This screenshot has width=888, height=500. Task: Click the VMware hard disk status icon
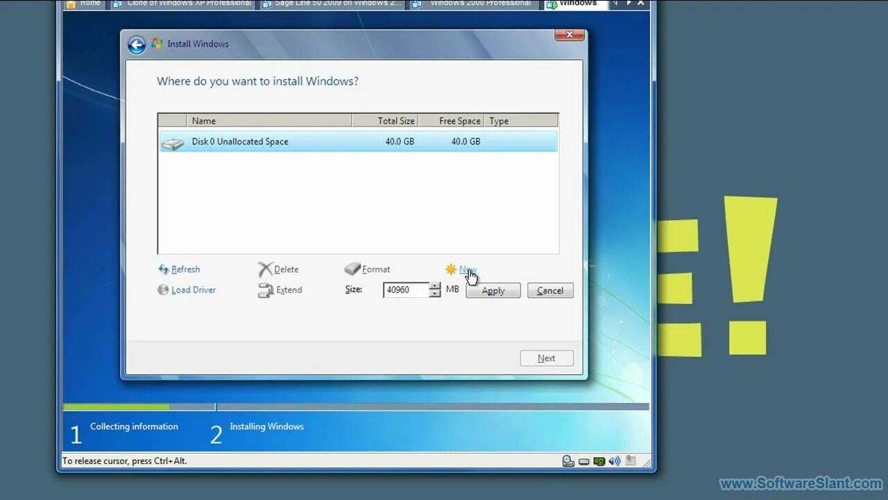point(584,461)
